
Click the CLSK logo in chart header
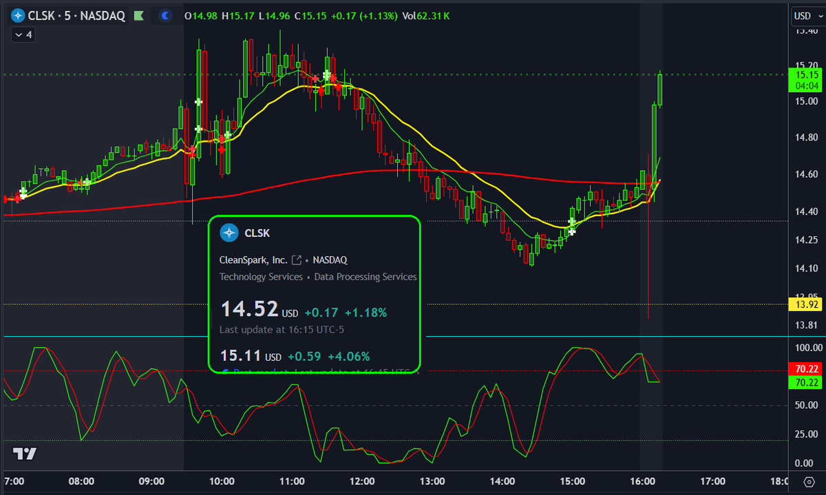tap(17, 15)
